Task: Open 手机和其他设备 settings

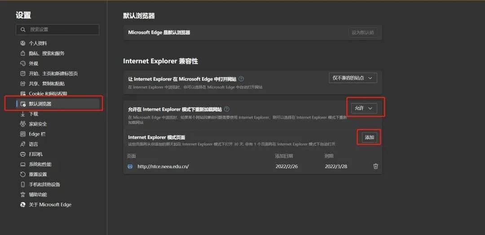Action: [x=44, y=184]
